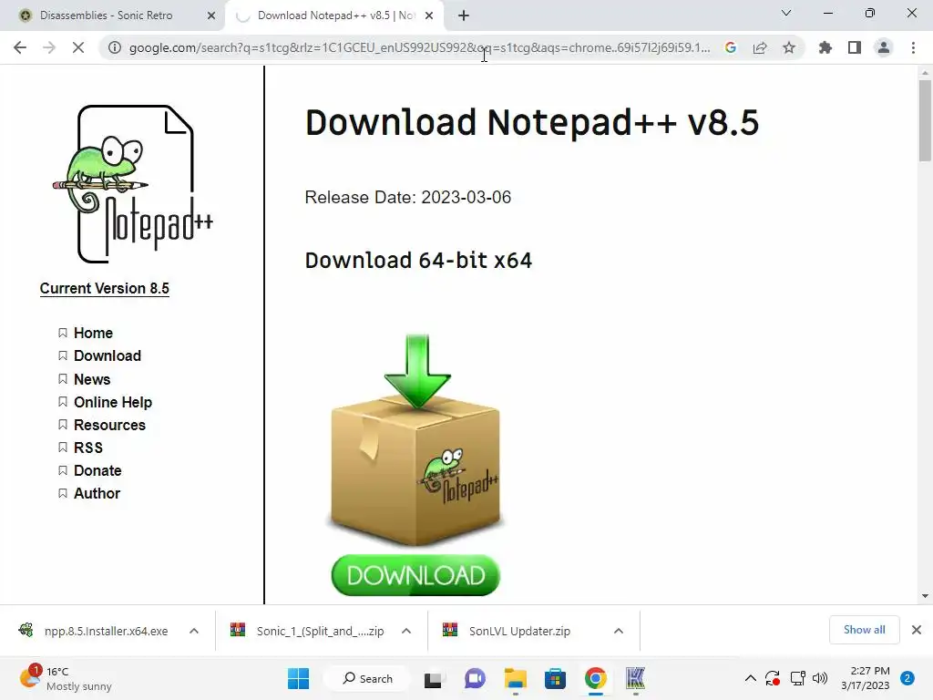Open Resources in the sidebar

[109, 425]
